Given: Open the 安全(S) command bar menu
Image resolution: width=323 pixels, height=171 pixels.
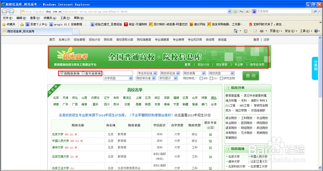Looking at the screenshot, I should pos(291,31).
